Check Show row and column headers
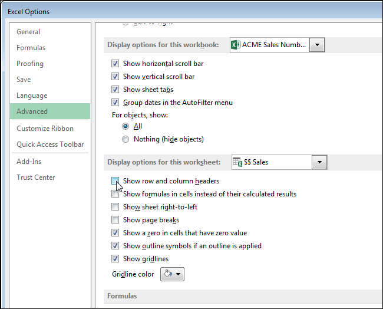 click(115, 181)
